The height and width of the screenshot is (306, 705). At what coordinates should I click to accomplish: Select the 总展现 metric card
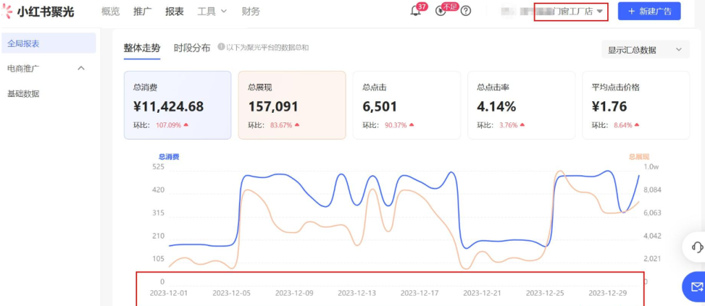(x=292, y=105)
